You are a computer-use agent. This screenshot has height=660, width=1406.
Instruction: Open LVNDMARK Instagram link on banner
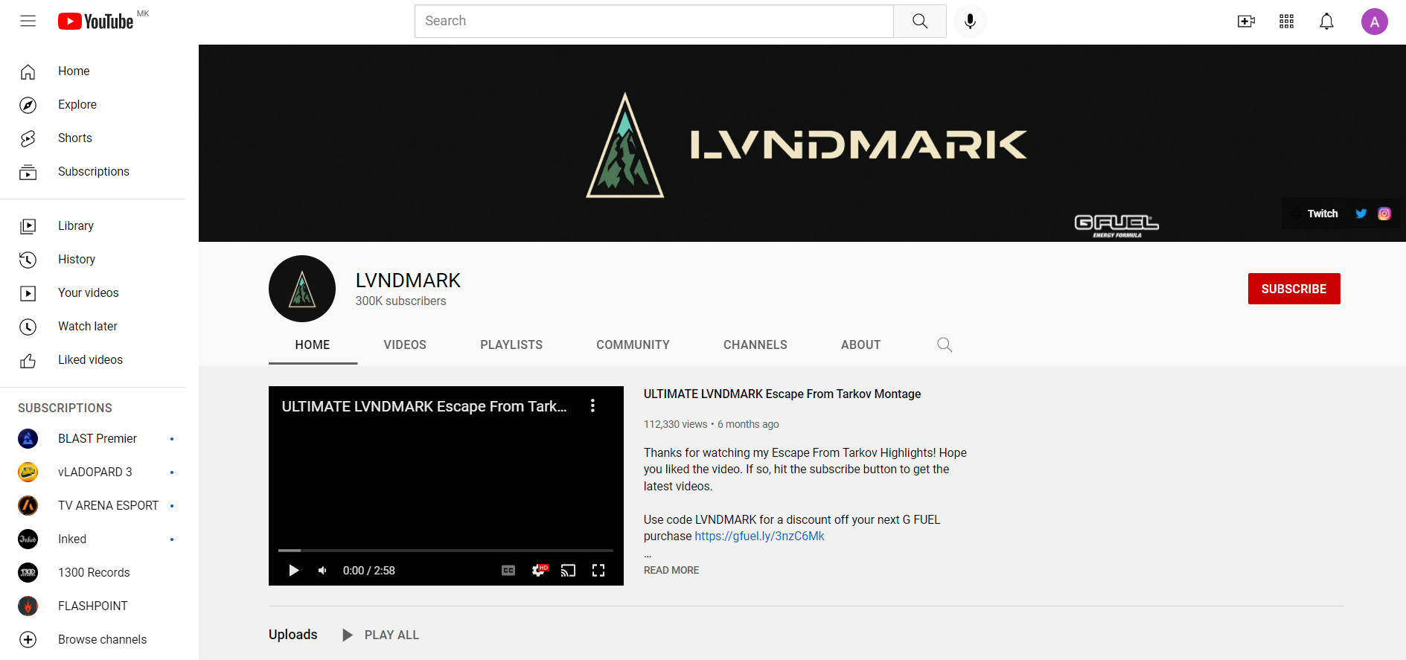(1384, 214)
